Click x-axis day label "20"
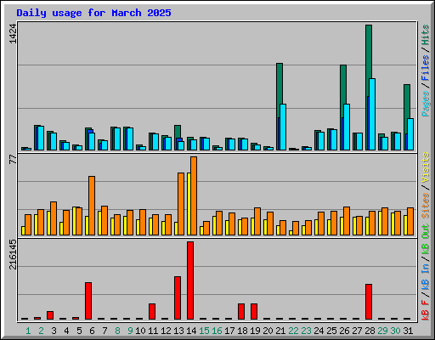The width and height of the screenshot is (435, 340). [268, 331]
